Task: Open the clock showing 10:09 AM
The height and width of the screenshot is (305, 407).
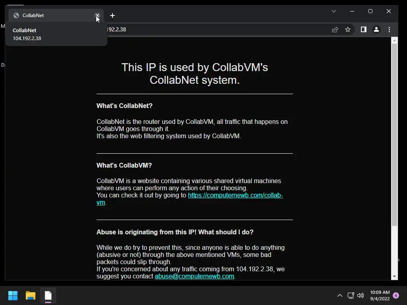Action: (380, 295)
